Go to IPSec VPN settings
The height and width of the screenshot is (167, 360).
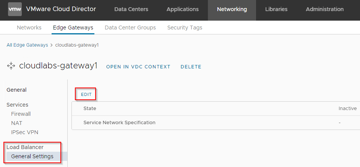tap(24, 132)
